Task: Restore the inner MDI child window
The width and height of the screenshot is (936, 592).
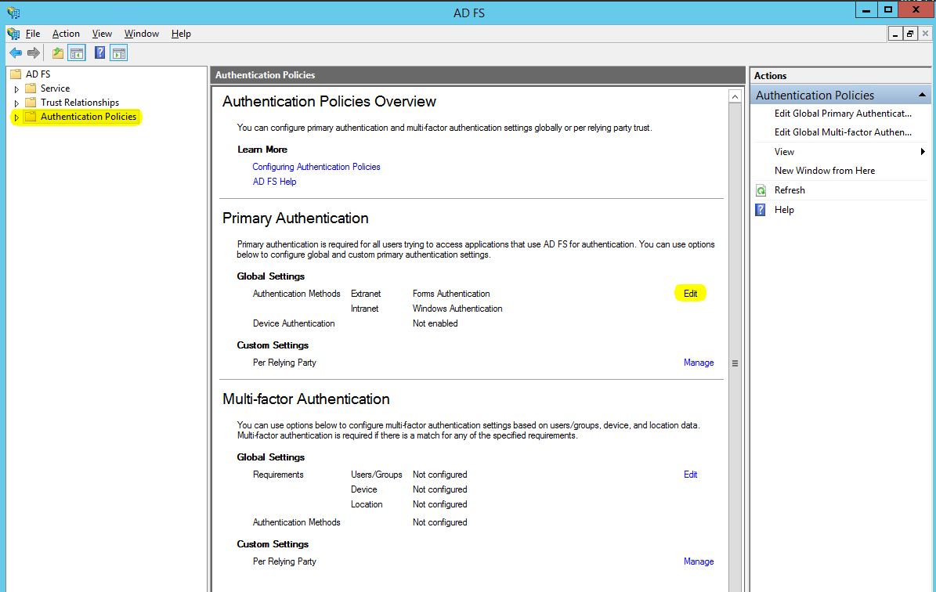Action: point(909,34)
